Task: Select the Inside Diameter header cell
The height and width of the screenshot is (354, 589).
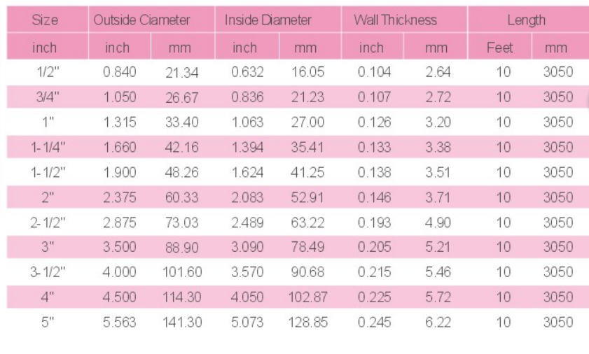Action: [270, 20]
